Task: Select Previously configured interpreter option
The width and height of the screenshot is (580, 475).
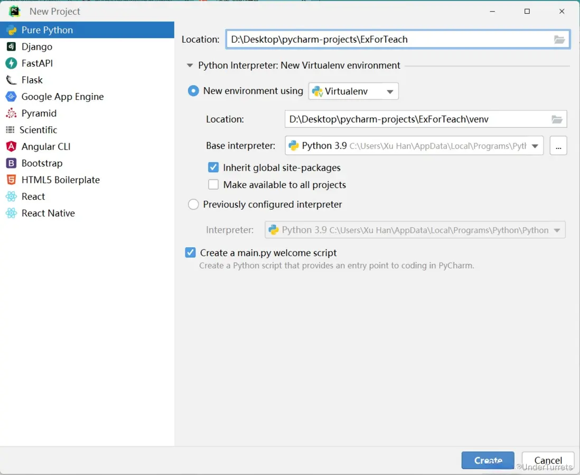Action: click(x=194, y=204)
